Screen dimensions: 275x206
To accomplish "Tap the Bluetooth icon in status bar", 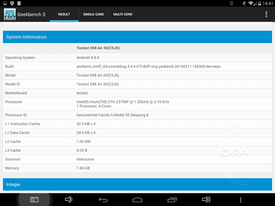I will (231, 3).
